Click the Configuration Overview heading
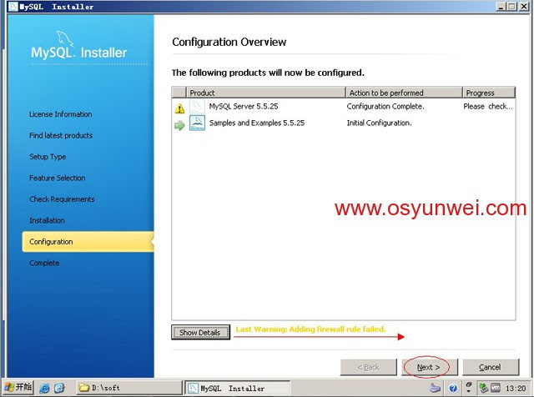 (x=229, y=42)
